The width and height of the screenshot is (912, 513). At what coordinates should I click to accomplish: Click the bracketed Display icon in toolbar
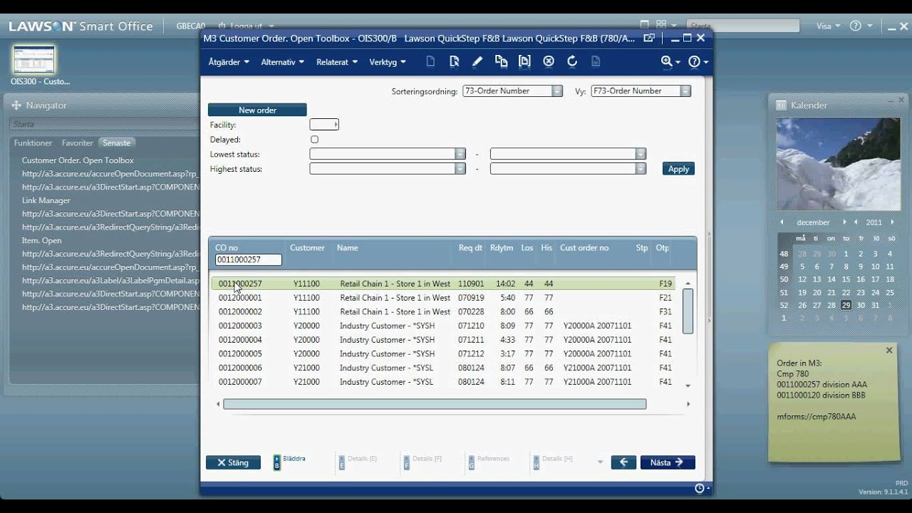tap(524, 62)
